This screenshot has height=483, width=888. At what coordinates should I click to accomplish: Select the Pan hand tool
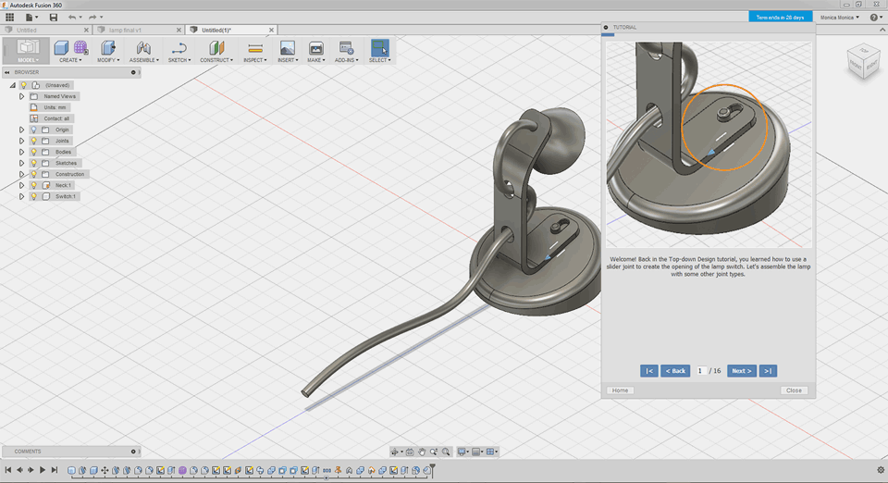(422, 452)
